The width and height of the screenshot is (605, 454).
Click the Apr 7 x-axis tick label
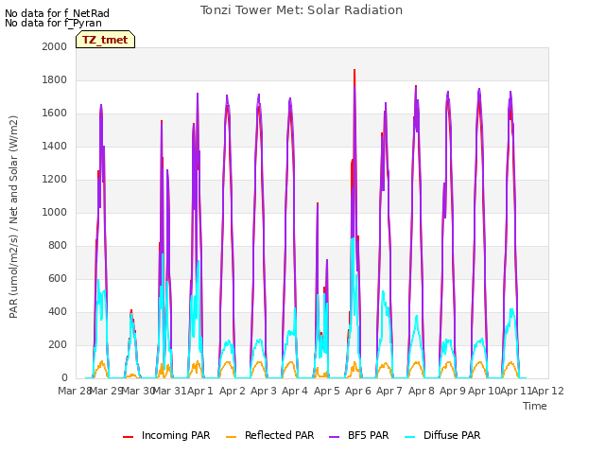pos(389,391)
